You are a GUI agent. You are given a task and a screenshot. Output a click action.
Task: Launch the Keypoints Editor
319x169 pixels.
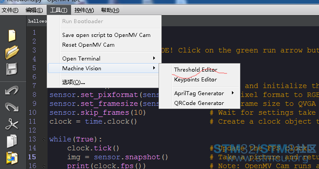click(199, 80)
